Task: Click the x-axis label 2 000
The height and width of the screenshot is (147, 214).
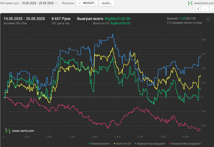Action: (49, 137)
